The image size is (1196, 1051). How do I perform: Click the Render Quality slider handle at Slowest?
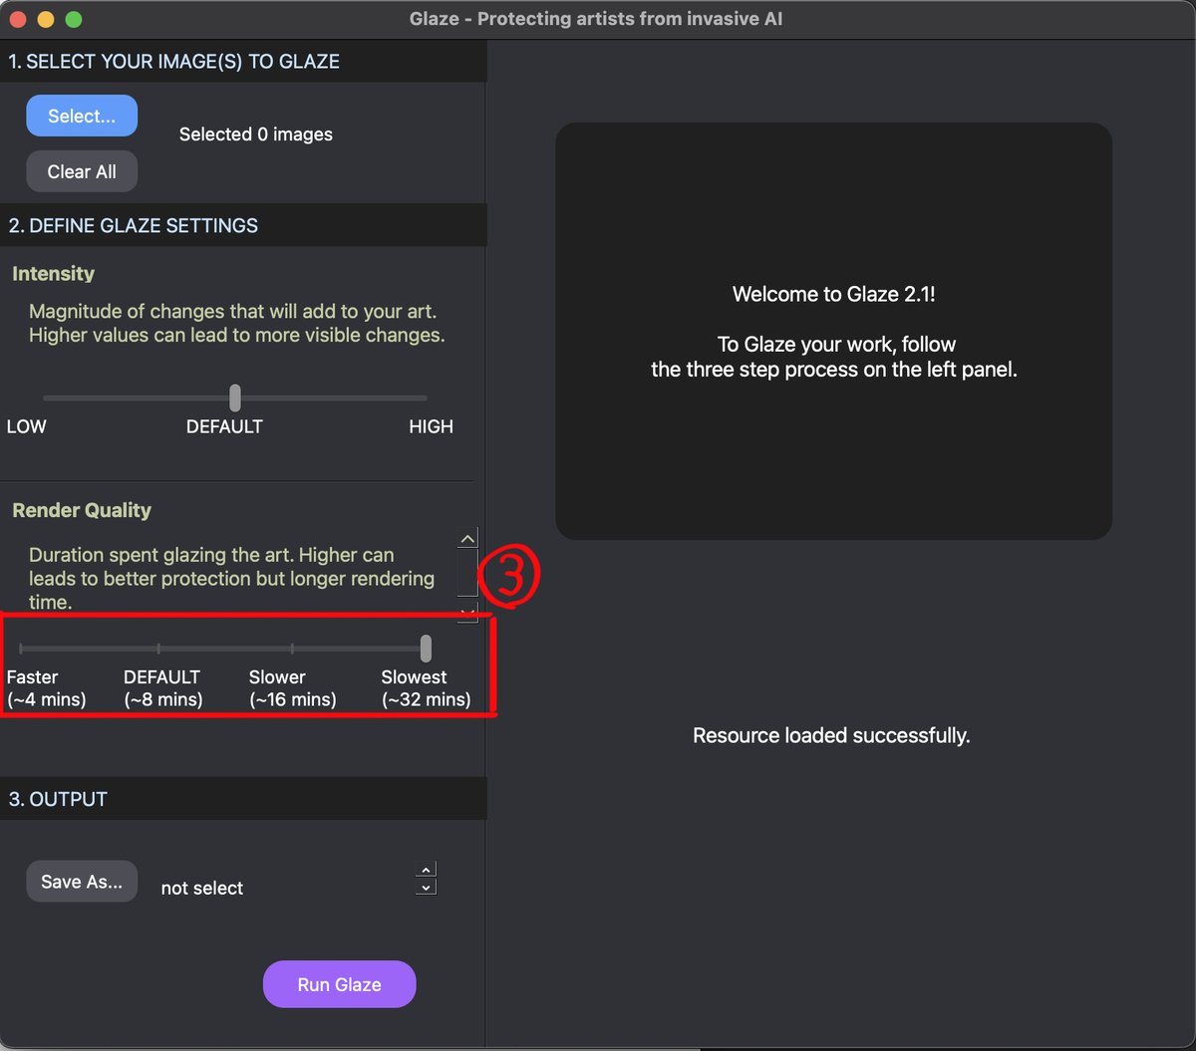tap(426, 649)
